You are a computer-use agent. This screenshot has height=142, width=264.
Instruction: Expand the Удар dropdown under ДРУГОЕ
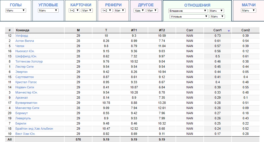pos(140,11)
